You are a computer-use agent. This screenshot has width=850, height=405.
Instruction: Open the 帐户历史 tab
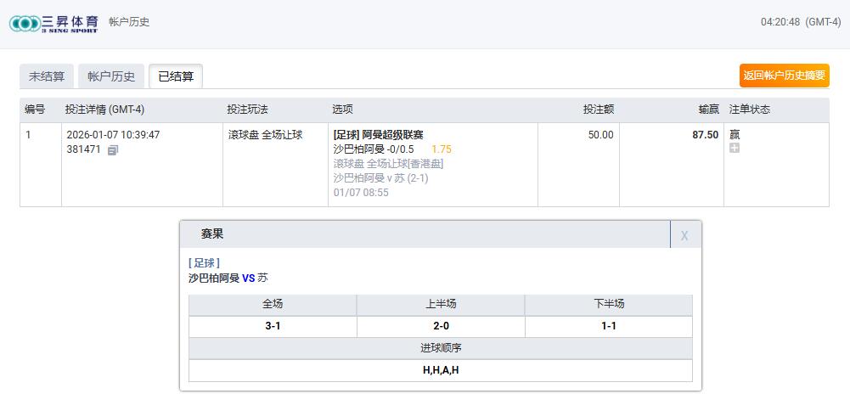point(111,76)
